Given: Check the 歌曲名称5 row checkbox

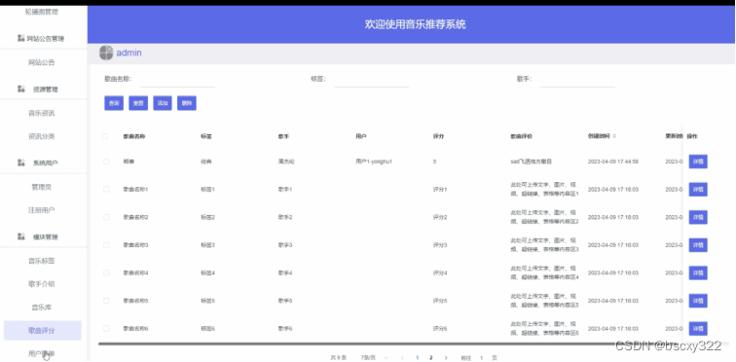Looking at the screenshot, I should click(x=105, y=301).
